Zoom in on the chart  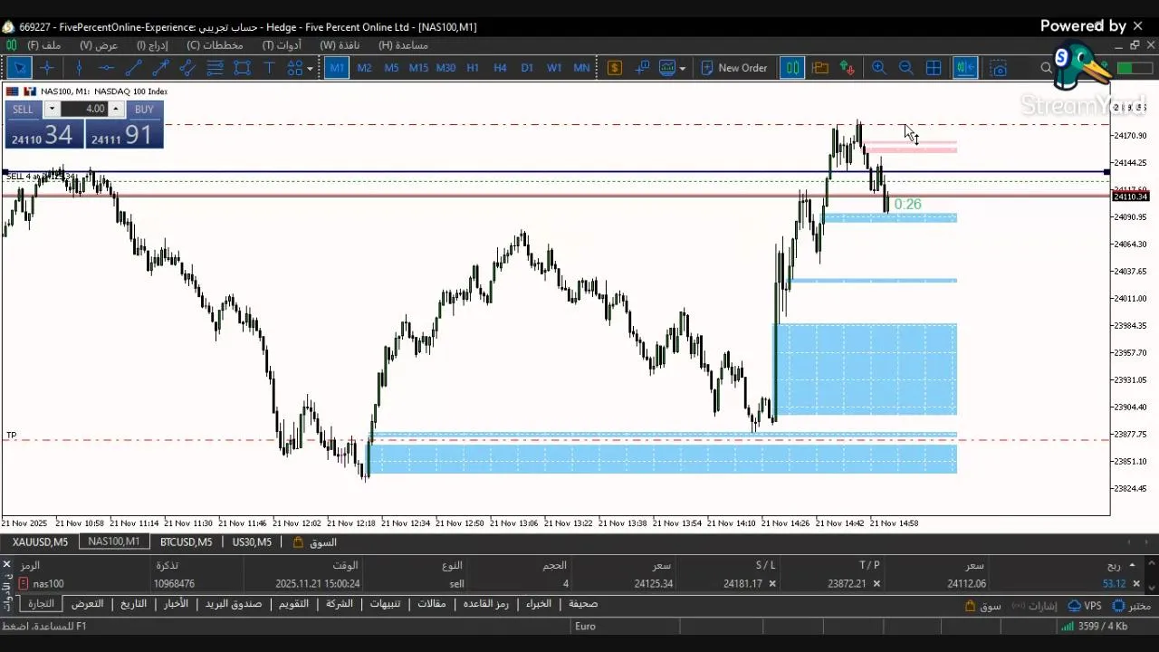tap(878, 68)
